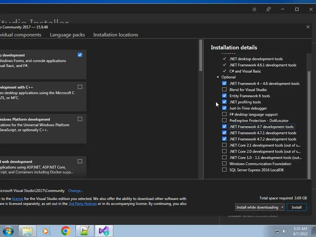Check F# desktop language support
Viewport: 316px width, 237px height.
[224, 114]
